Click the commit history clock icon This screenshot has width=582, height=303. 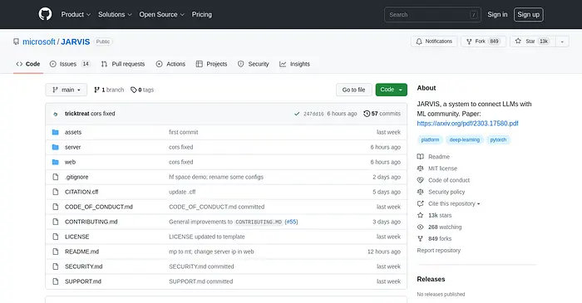click(367, 114)
